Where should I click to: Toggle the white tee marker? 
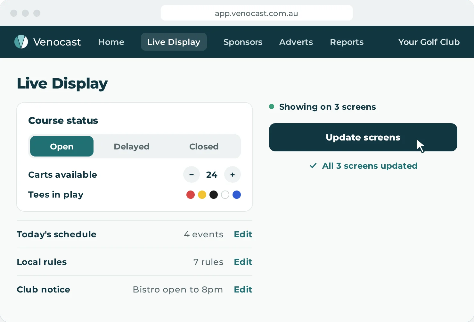click(225, 195)
